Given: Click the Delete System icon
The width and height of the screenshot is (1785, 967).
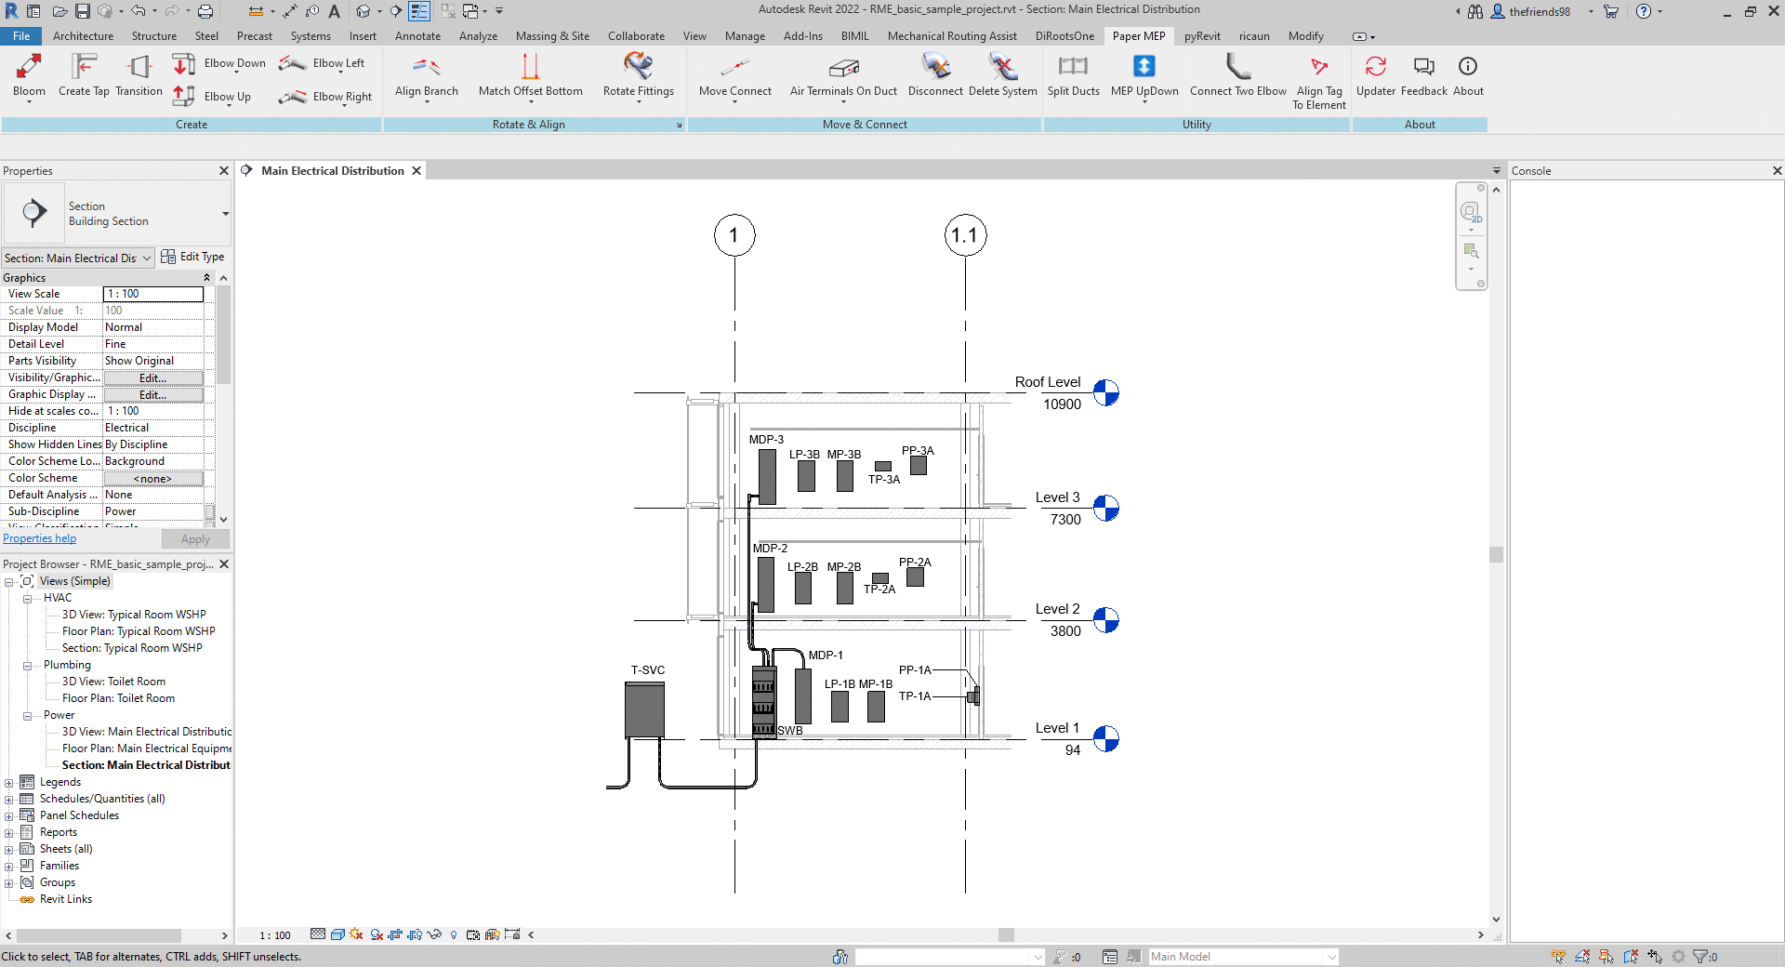Looking at the screenshot, I should [1002, 68].
